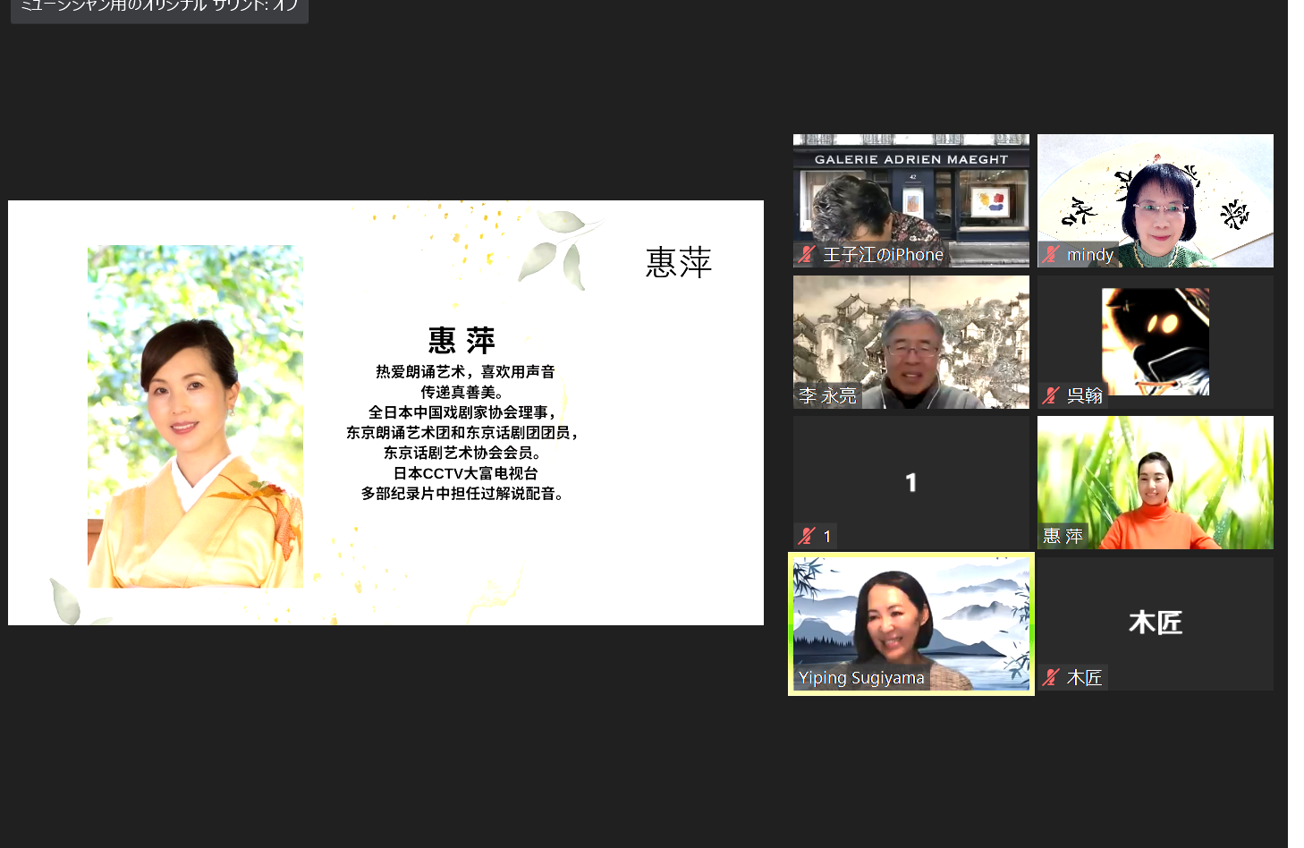Select the 木匠 participant tile

1155,623
